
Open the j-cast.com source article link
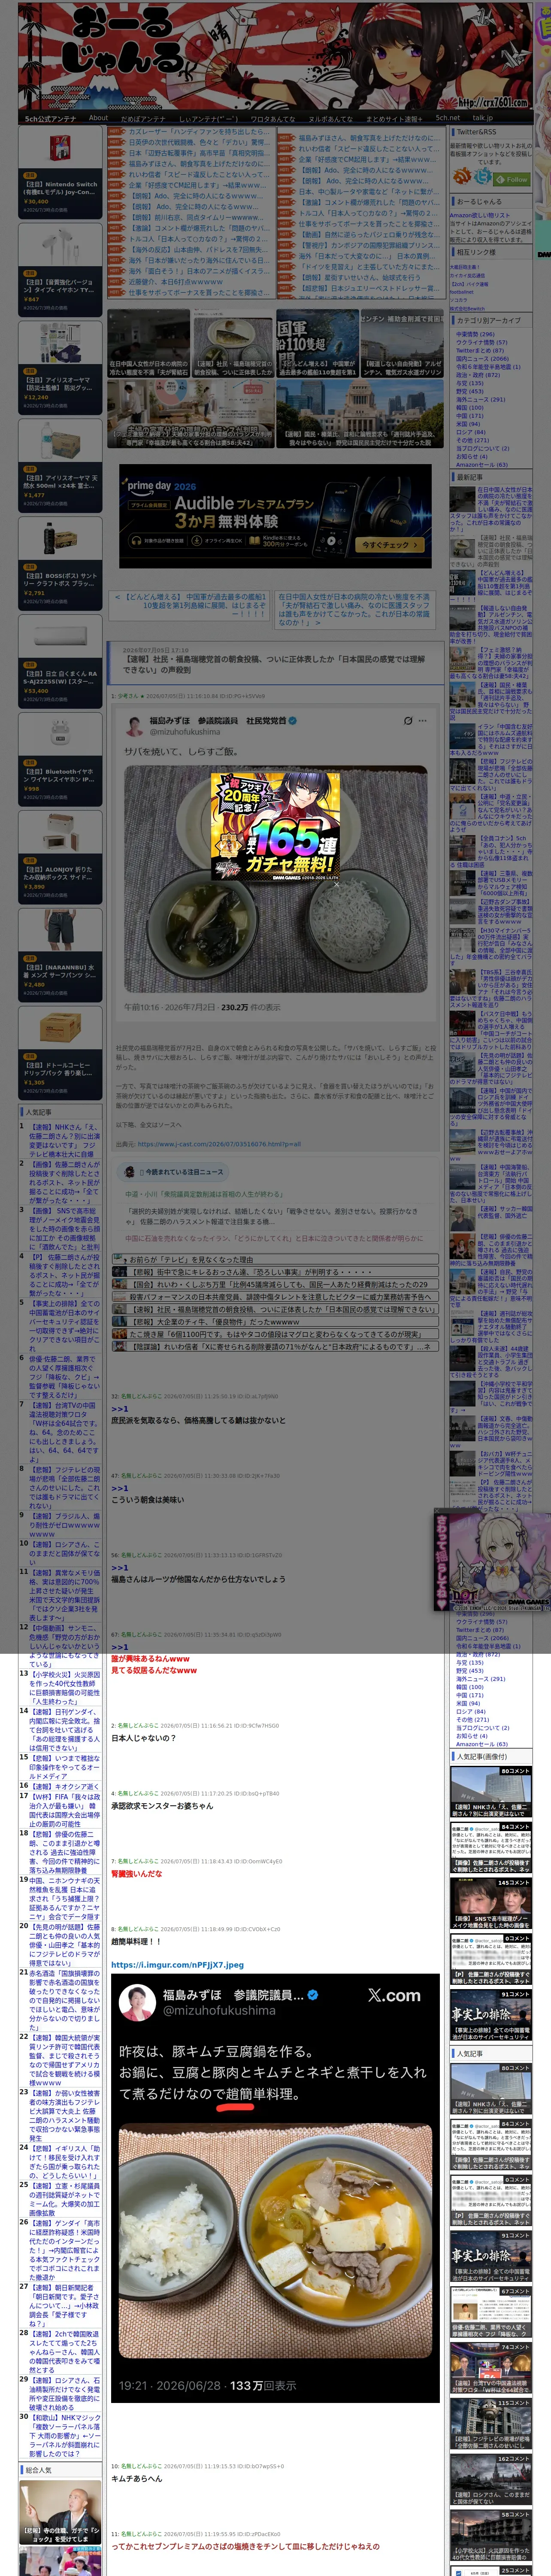click(219, 1145)
